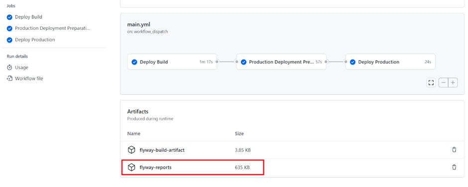
Task: Click the Deploy Production green check icon in graph
Action: point(353,62)
